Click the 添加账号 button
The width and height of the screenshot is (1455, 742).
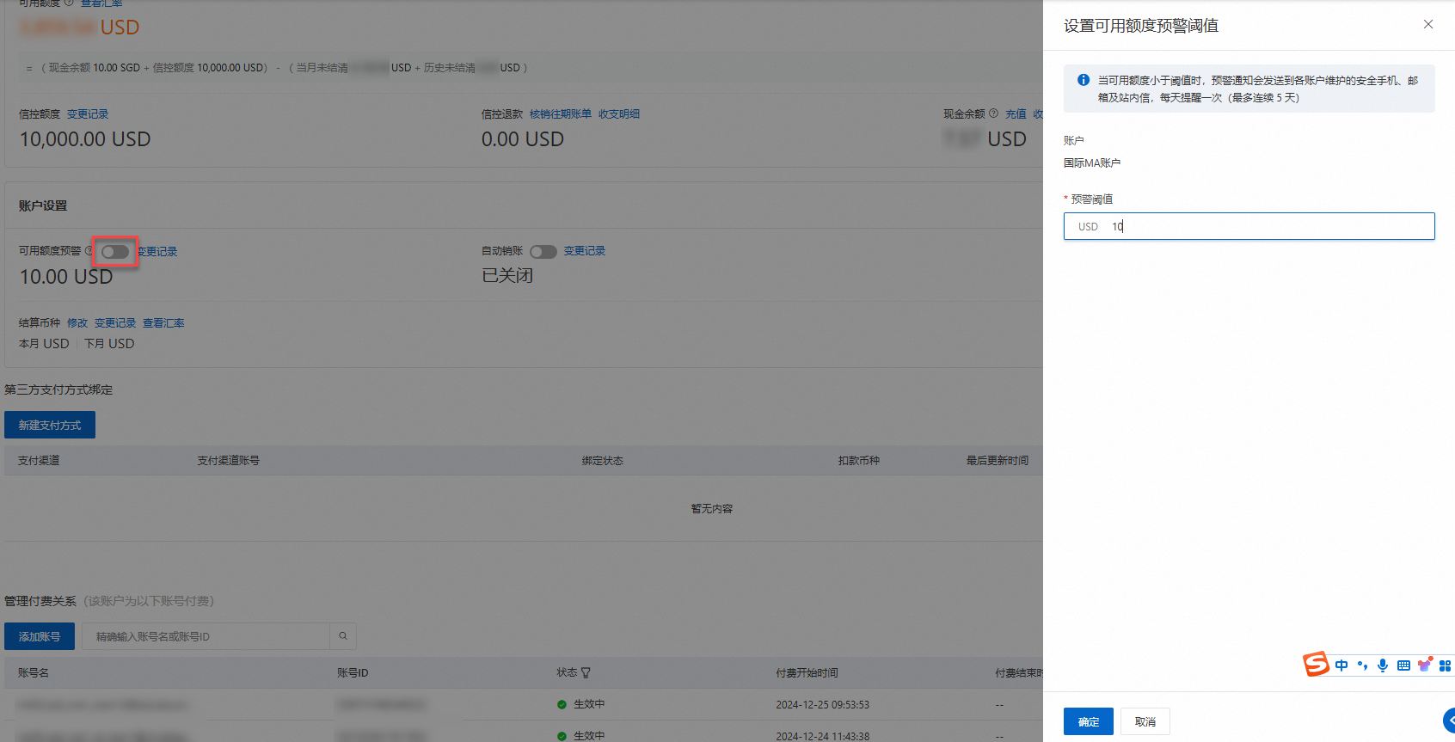click(x=40, y=636)
